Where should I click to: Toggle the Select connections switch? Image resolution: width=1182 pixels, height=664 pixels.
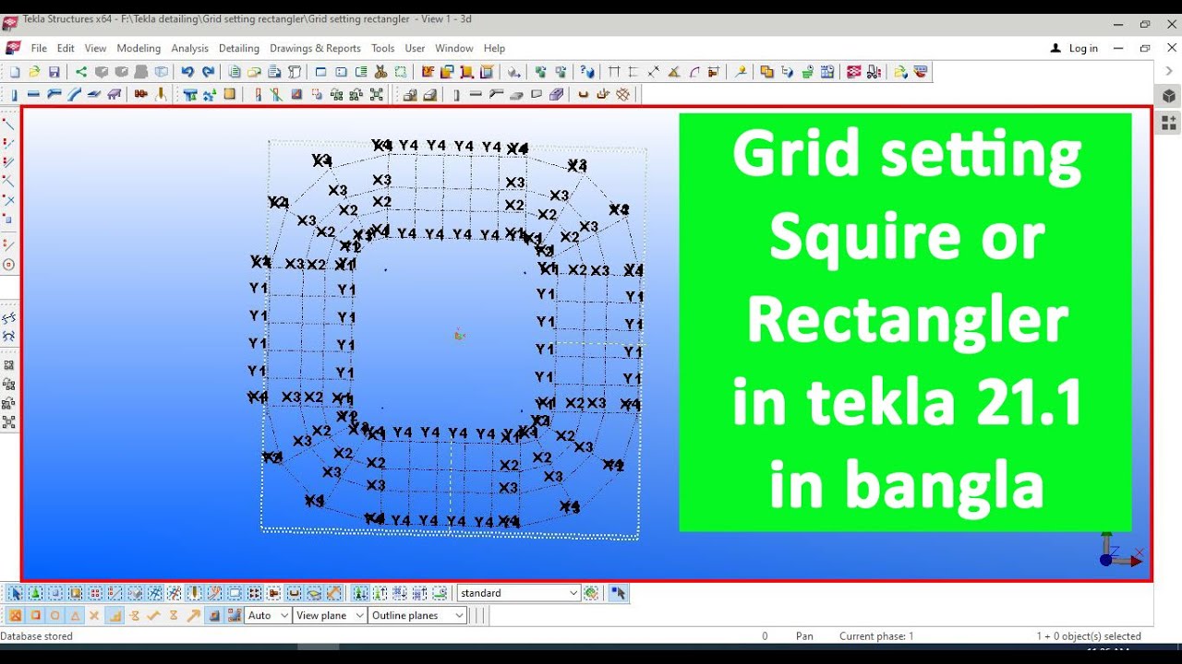click(34, 593)
